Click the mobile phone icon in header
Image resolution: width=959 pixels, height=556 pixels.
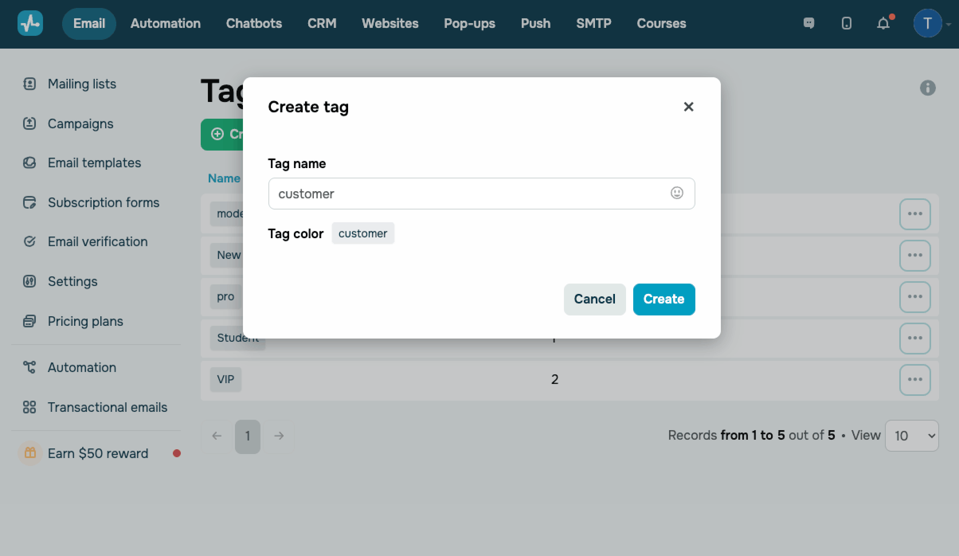tap(846, 23)
